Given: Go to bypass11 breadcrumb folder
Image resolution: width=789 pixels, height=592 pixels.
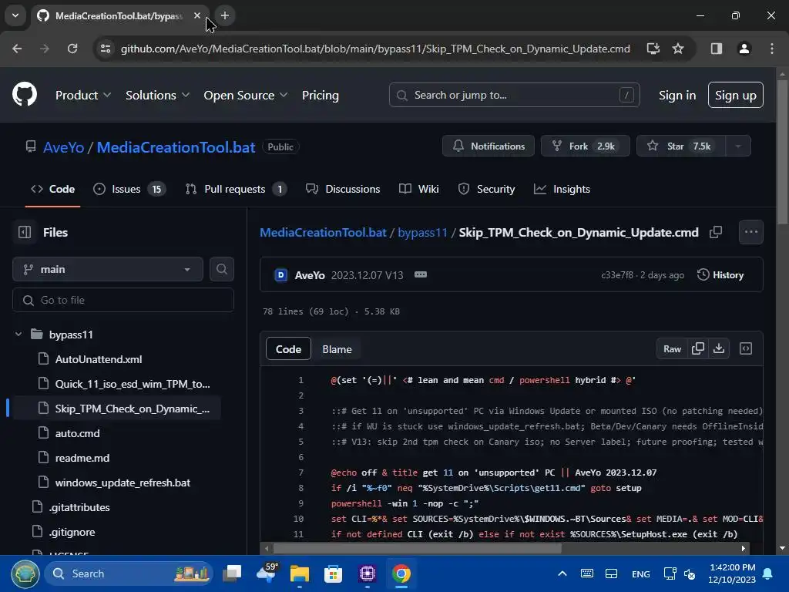Looking at the screenshot, I should 422,233.
